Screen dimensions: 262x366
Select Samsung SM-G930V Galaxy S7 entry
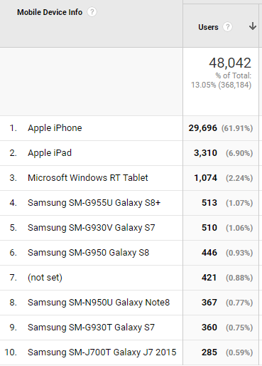(92, 228)
